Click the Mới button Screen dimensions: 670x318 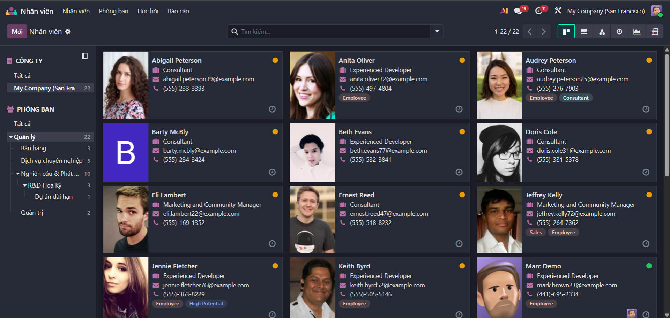click(x=17, y=32)
